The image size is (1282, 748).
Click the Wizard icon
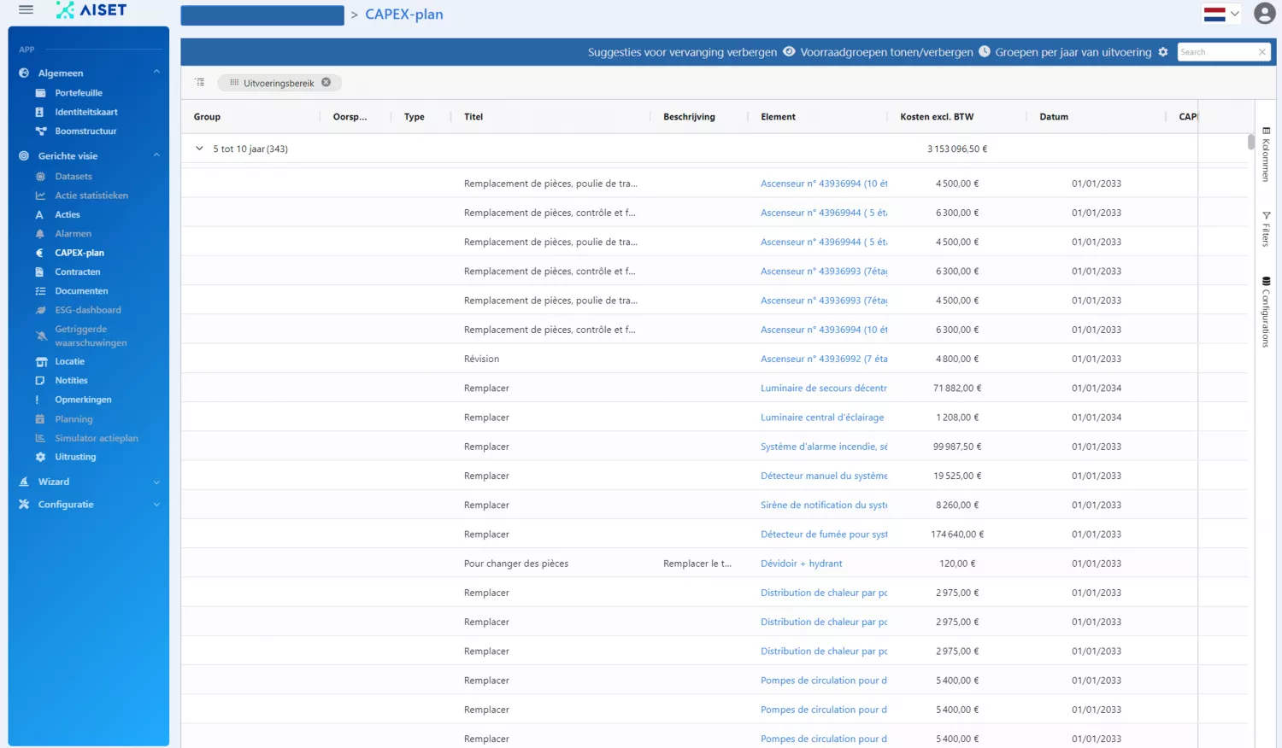pos(24,482)
